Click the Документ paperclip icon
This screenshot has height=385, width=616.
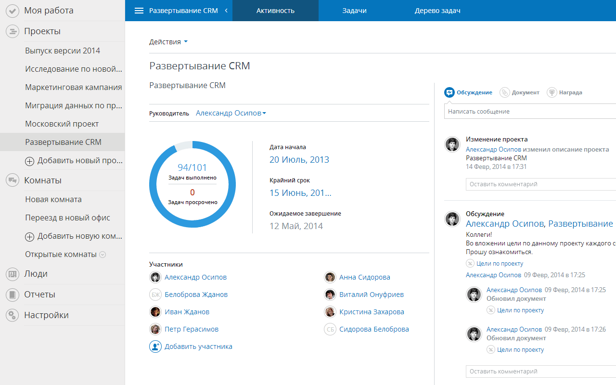pyautogui.click(x=504, y=92)
